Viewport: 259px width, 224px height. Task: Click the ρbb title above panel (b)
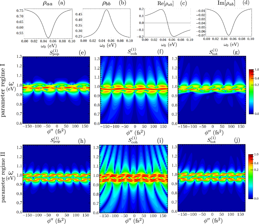(106, 3)
